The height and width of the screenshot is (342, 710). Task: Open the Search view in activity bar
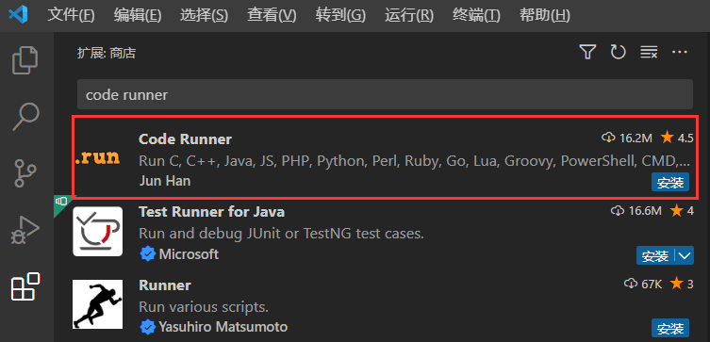(25, 116)
